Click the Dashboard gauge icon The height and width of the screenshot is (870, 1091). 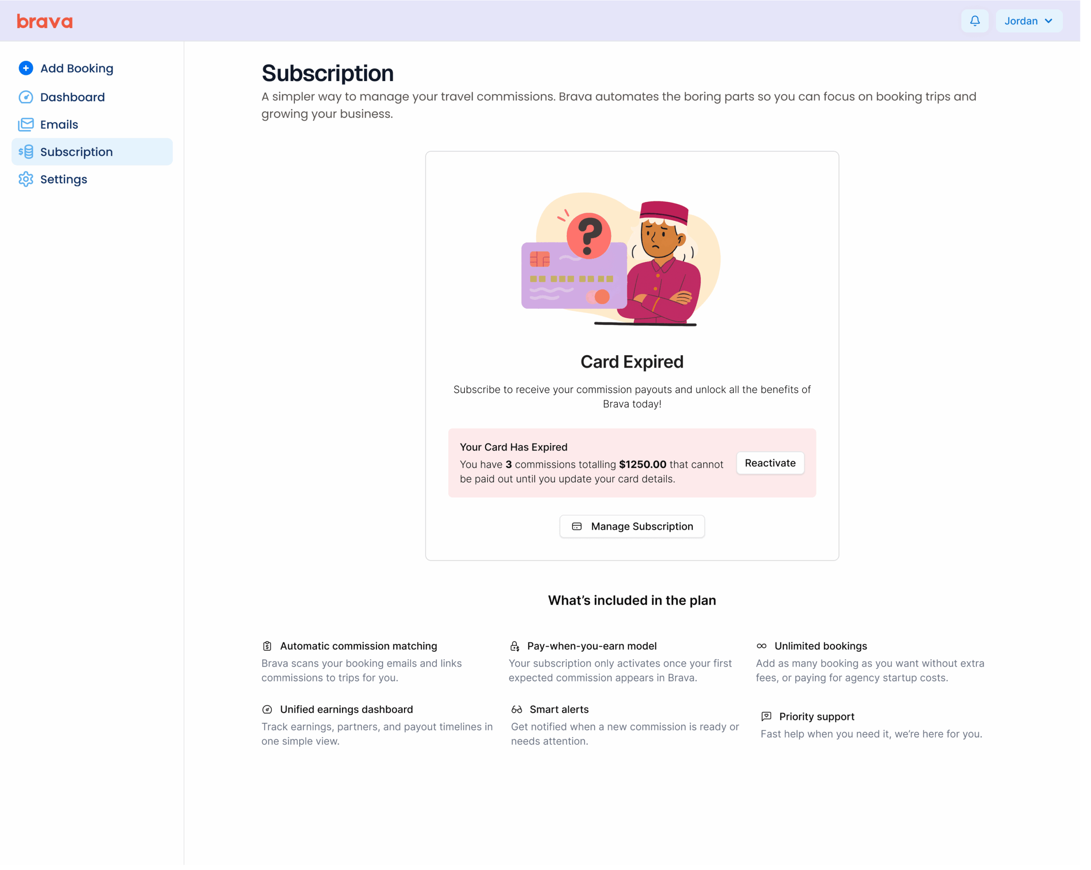26,97
